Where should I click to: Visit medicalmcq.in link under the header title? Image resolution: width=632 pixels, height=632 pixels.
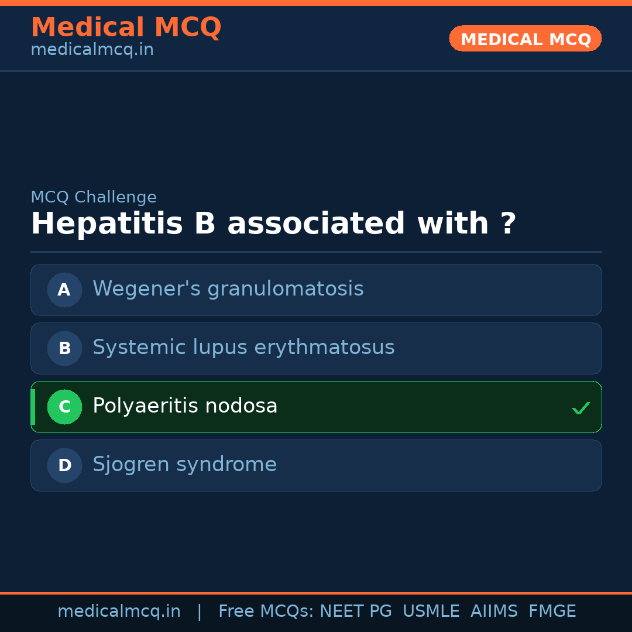point(92,50)
